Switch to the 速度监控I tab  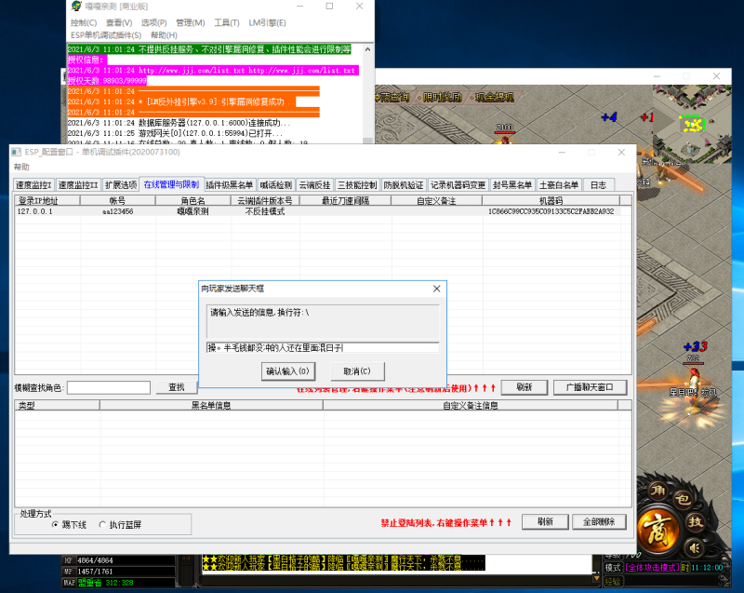(x=33, y=184)
